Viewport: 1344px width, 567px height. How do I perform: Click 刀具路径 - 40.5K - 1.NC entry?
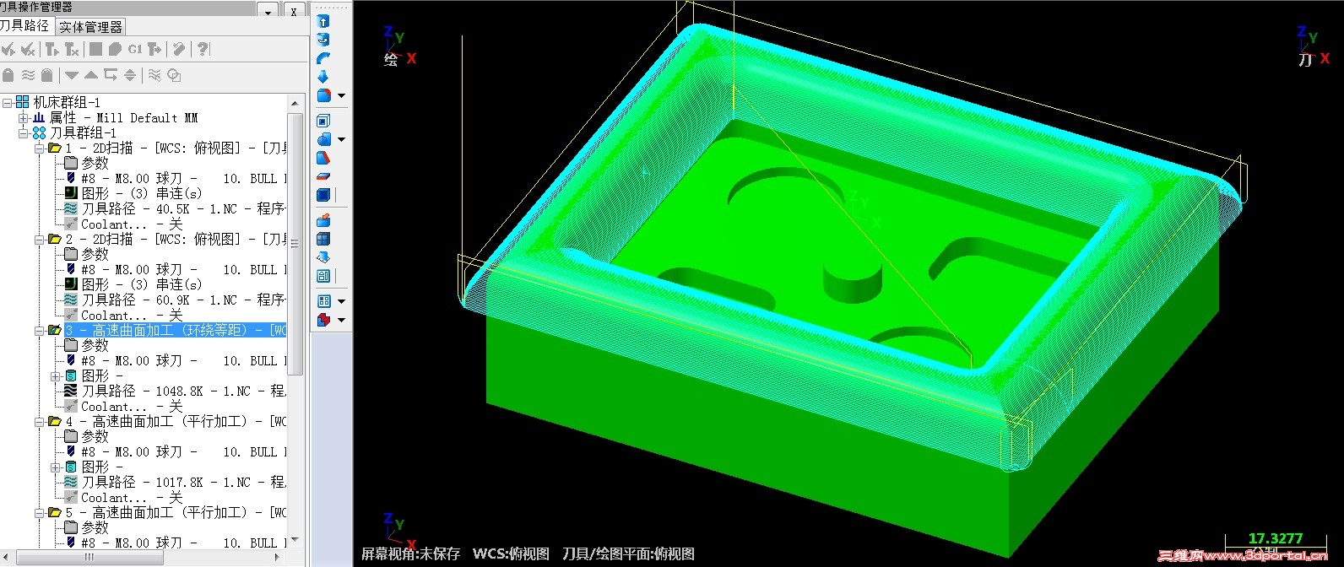pos(183,209)
